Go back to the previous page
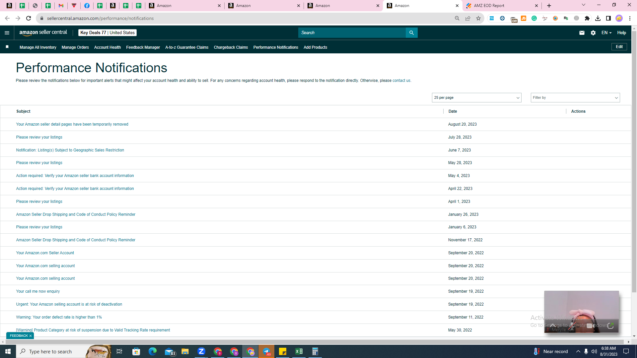The height and width of the screenshot is (358, 637). tap(7, 18)
